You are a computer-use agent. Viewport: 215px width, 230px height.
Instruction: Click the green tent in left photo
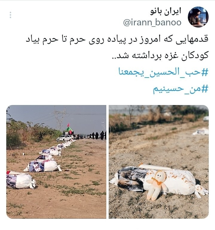(x=68, y=130)
